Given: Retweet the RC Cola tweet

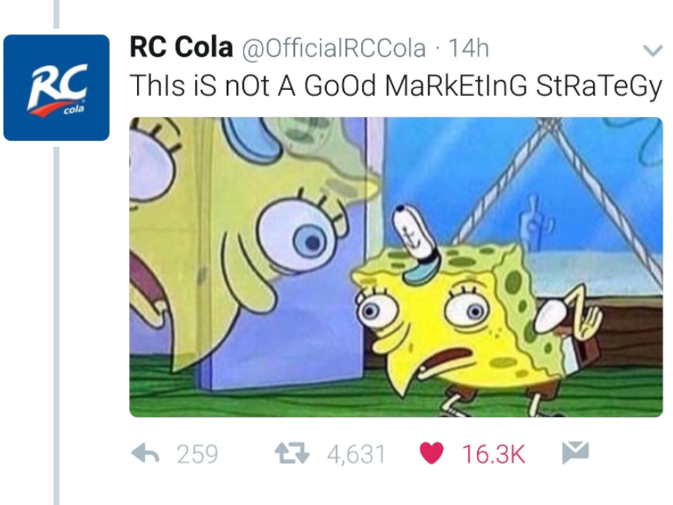Looking at the screenshot, I should (292, 453).
